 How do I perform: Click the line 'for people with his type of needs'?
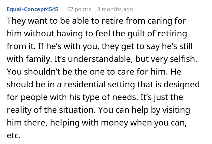[x=95, y=97]
